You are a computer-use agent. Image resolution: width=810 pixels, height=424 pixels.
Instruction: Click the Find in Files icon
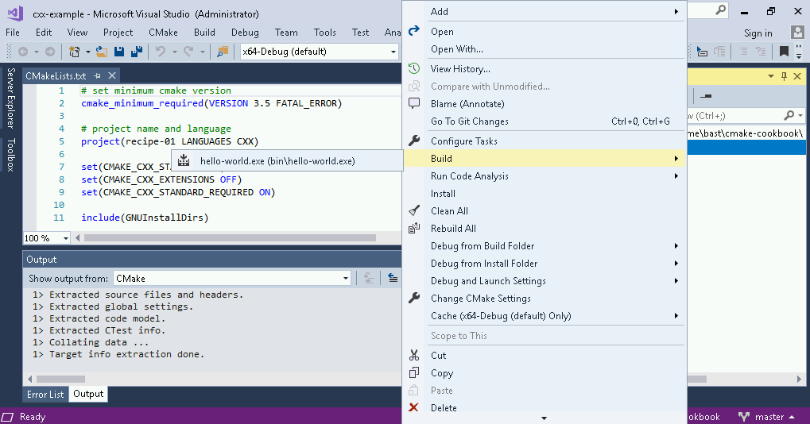(x=223, y=52)
